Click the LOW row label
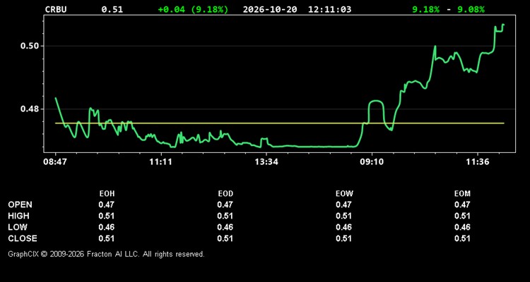This screenshot has width=530, height=282. click(x=18, y=227)
